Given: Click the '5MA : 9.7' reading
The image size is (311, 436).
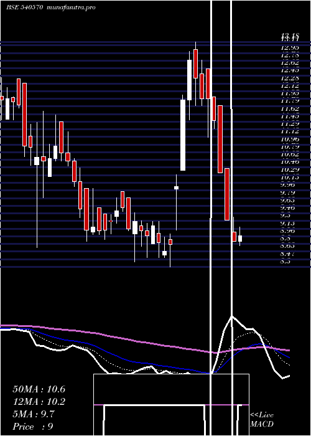Looking at the screenshot, I should 34,414.
